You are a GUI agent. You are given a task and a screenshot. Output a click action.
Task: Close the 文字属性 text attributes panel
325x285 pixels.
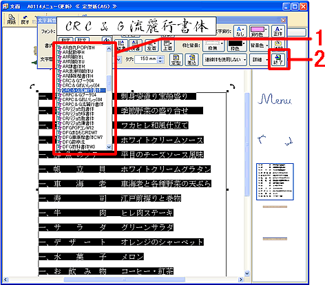284,20
